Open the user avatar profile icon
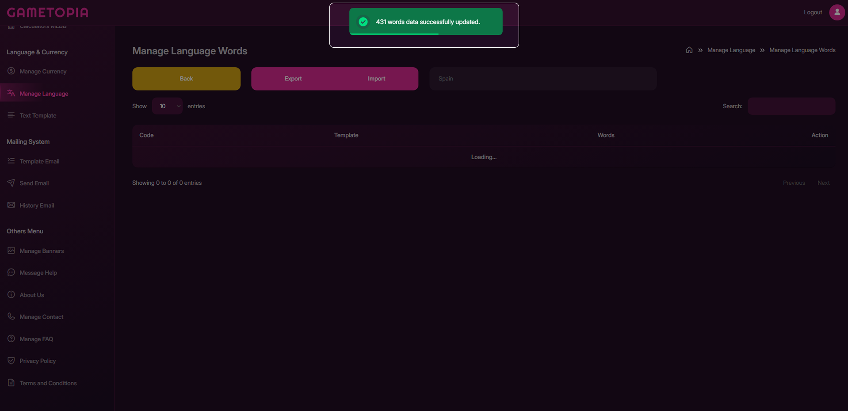Viewport: 848px width, 411px height. pyautogui.click(x=837, y=12)
